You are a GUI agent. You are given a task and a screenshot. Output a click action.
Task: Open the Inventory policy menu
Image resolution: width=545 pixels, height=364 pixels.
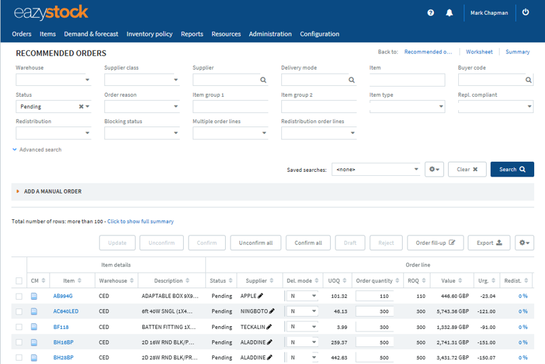[x=149, y=34]
